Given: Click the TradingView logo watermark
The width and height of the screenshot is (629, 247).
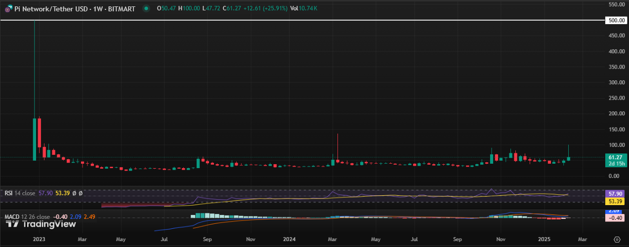Looking at the screenshot, I should click(x=42, y=224).
